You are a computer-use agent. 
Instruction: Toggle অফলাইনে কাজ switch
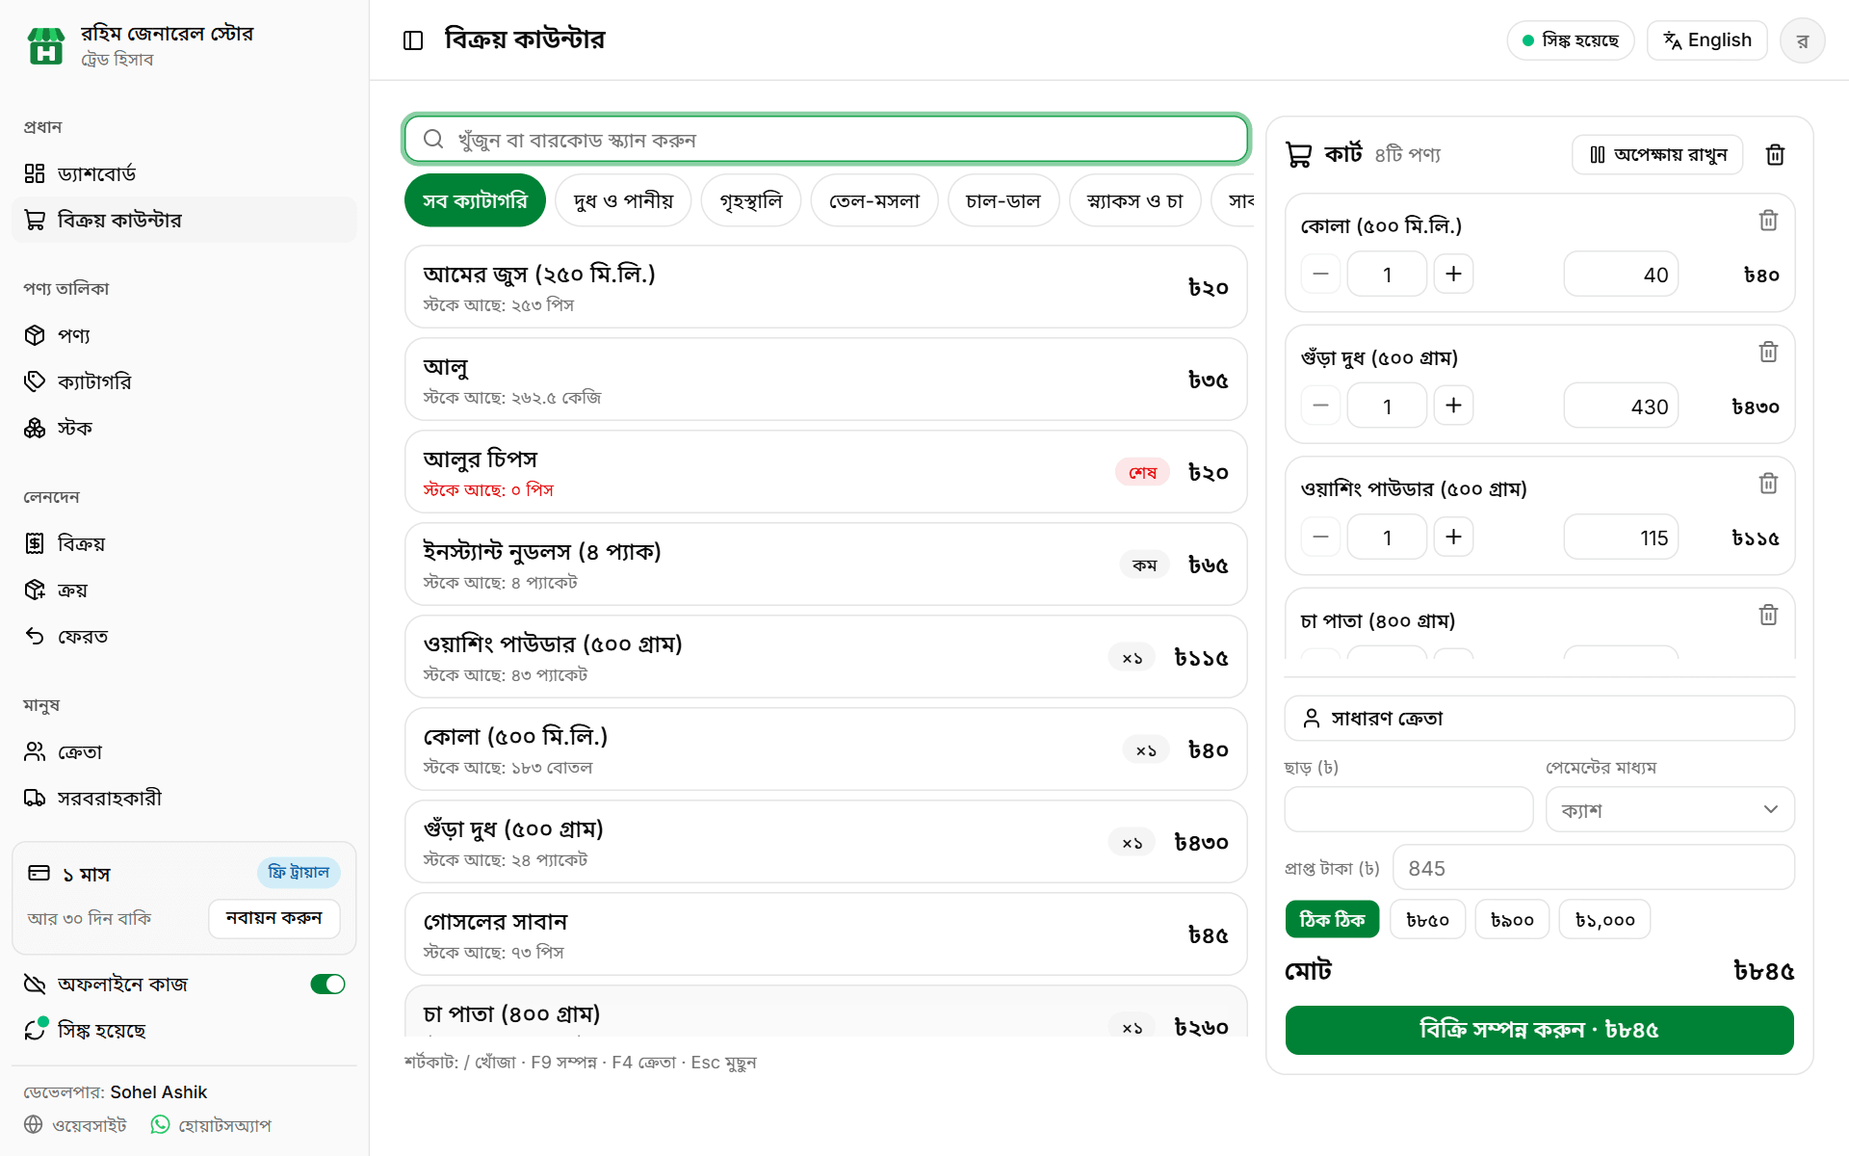pyautogui.click(x=327, y=984)
